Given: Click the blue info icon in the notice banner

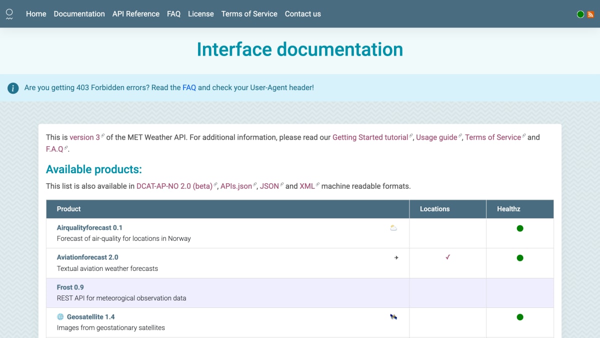Looking at the screenshot, I should [x=13, y=88].
